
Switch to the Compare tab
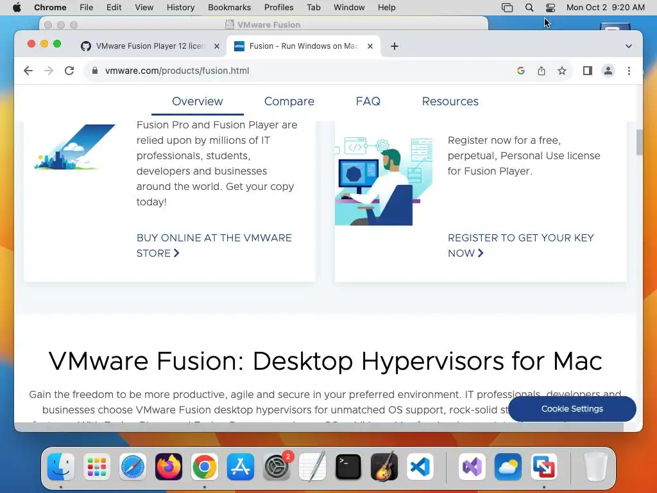point(289,101)
